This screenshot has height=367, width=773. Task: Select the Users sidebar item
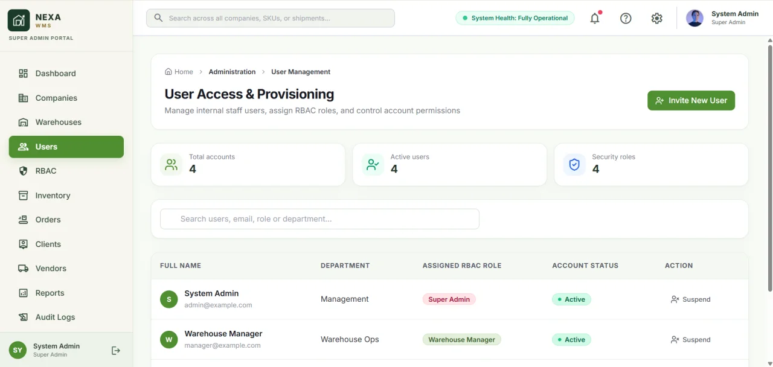point(66,147)
